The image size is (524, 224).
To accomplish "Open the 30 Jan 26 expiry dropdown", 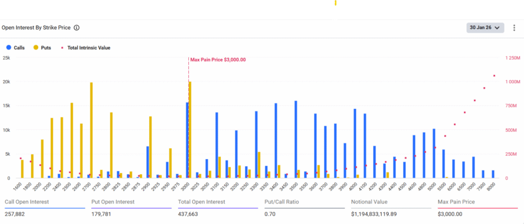I will point(485,28).
